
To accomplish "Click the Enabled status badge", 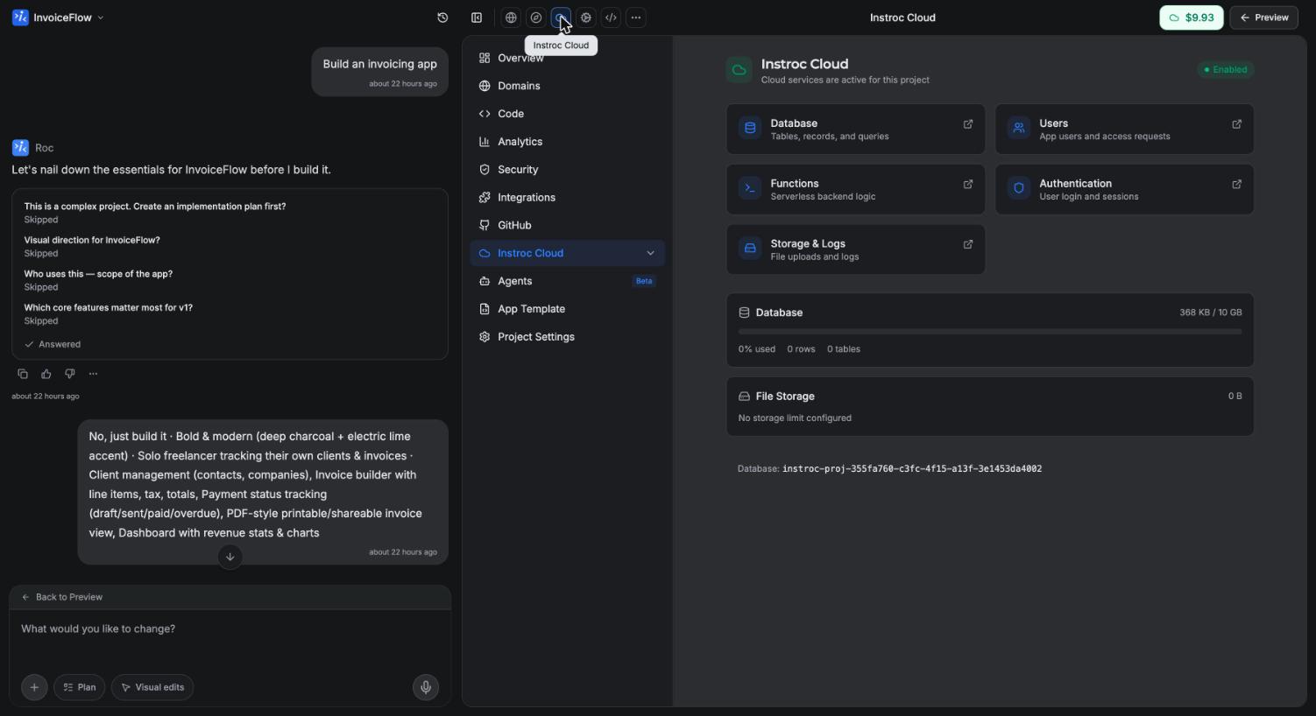I will coord(1226,70).
